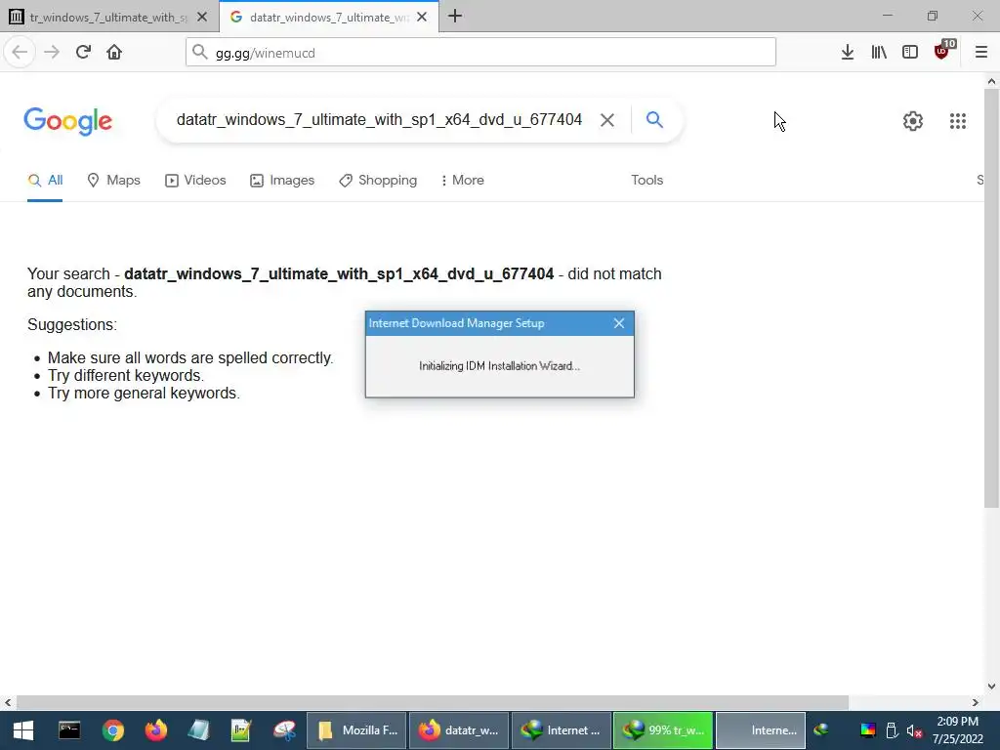
Task: Close the tr_windows_7_ultimate tab
Action: coord(202,18)
